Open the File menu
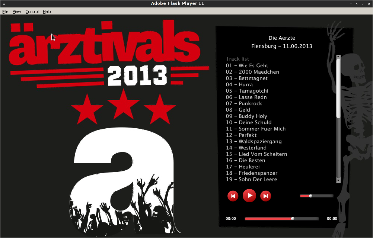 coord(5,12)
